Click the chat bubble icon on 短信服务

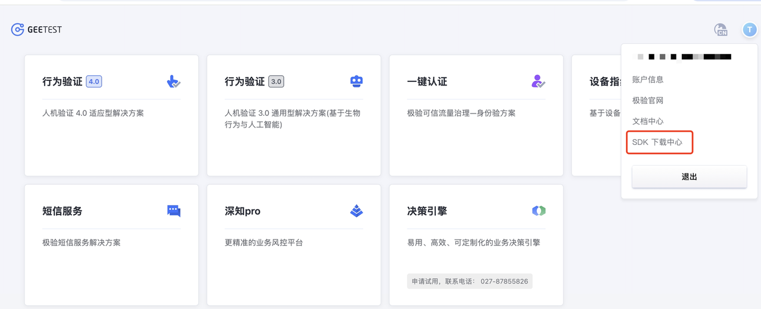pyautogui.click(x=174, y=211)
